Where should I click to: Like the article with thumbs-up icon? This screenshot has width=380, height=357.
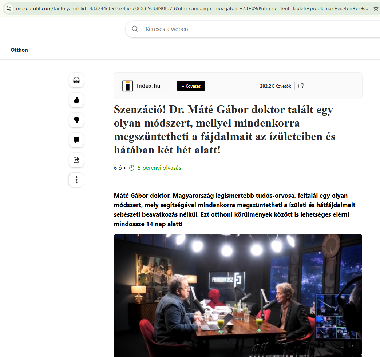click(76, 100)
